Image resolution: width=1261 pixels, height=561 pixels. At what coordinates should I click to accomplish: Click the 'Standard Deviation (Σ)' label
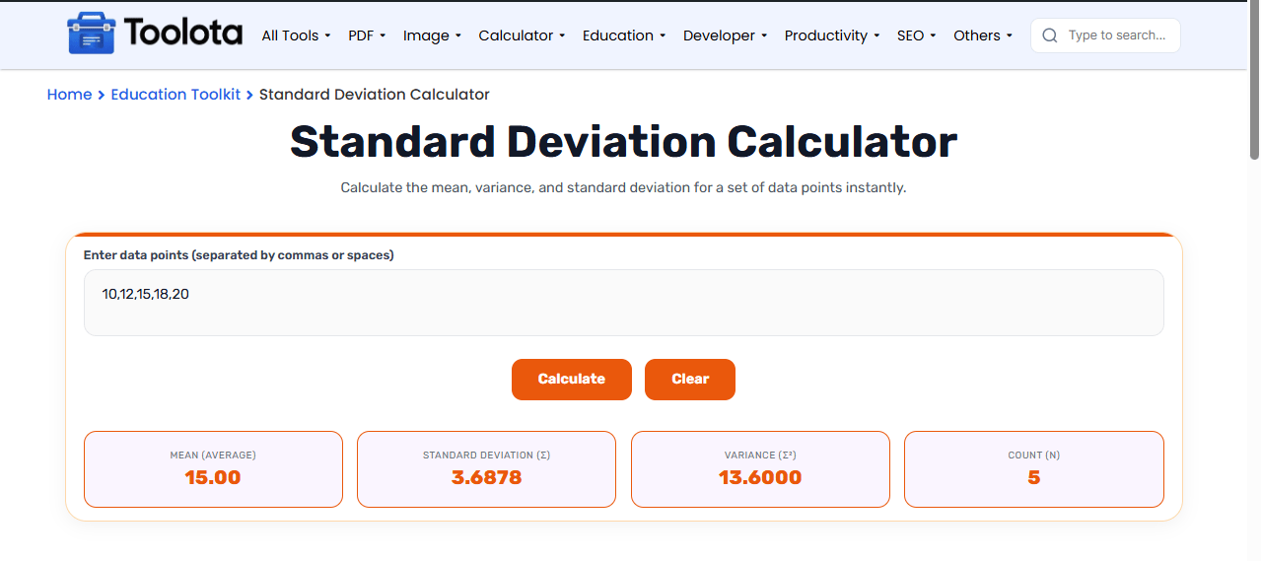pos(486,456)
